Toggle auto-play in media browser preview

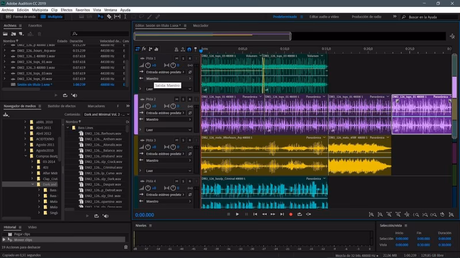[x=106, y=216]
